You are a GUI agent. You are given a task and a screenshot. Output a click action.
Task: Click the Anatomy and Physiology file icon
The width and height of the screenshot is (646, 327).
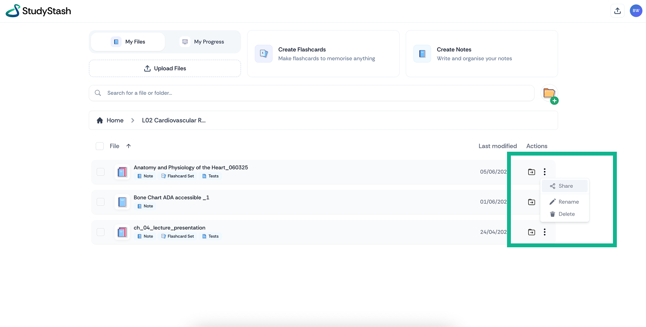click(x=122, y=172)
